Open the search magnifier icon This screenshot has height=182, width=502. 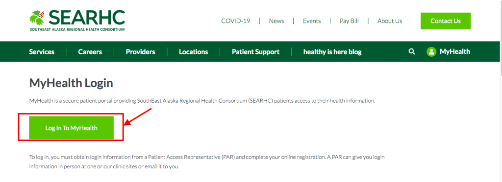pyautogui.click(x=412, y=51)
